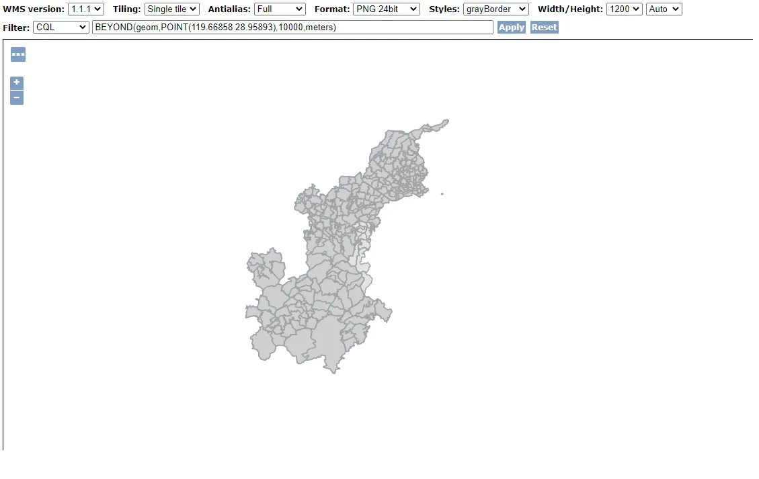Click the western lobed region of map
Screen dimensions: 759x479
(x=264, y=265)
